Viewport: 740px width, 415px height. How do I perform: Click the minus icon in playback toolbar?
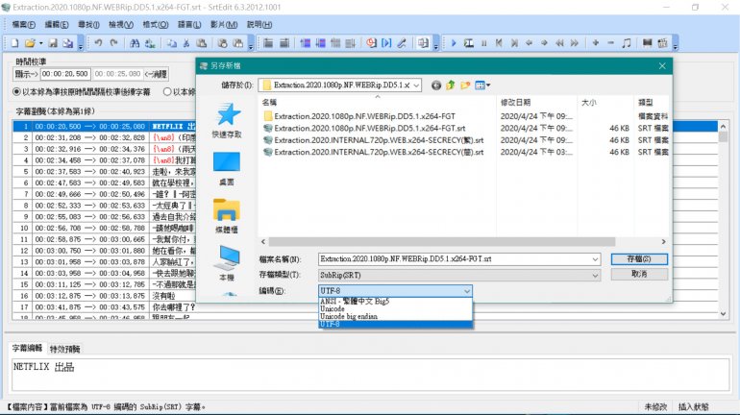pos(610,43)
